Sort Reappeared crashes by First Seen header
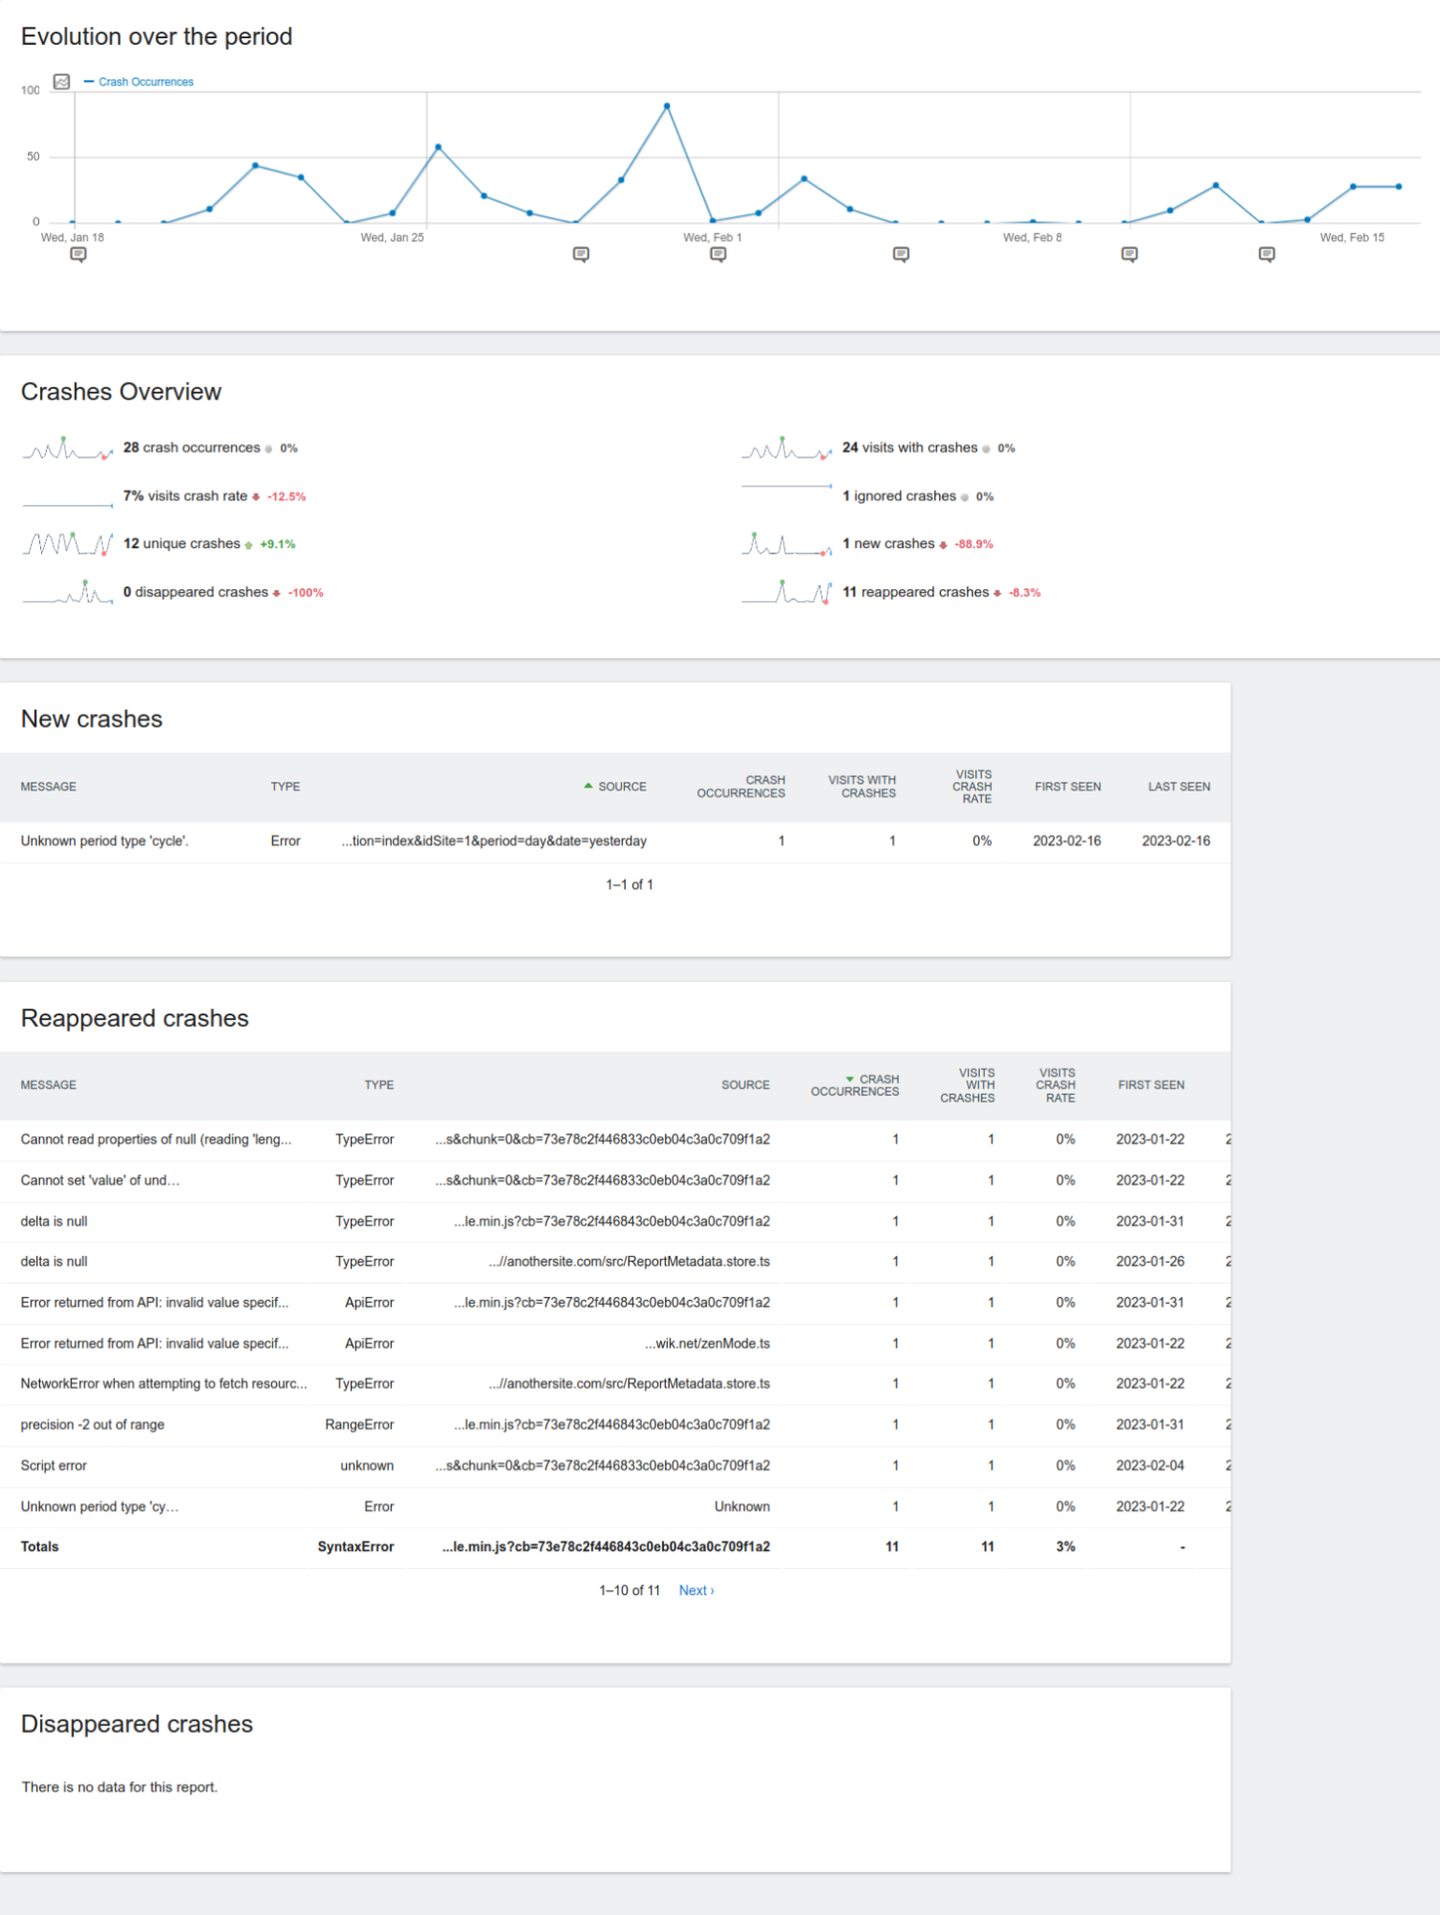 [x=1152, y=1085]
